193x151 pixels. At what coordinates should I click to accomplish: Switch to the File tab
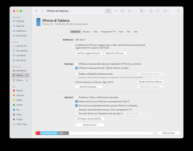click(128, 32)
